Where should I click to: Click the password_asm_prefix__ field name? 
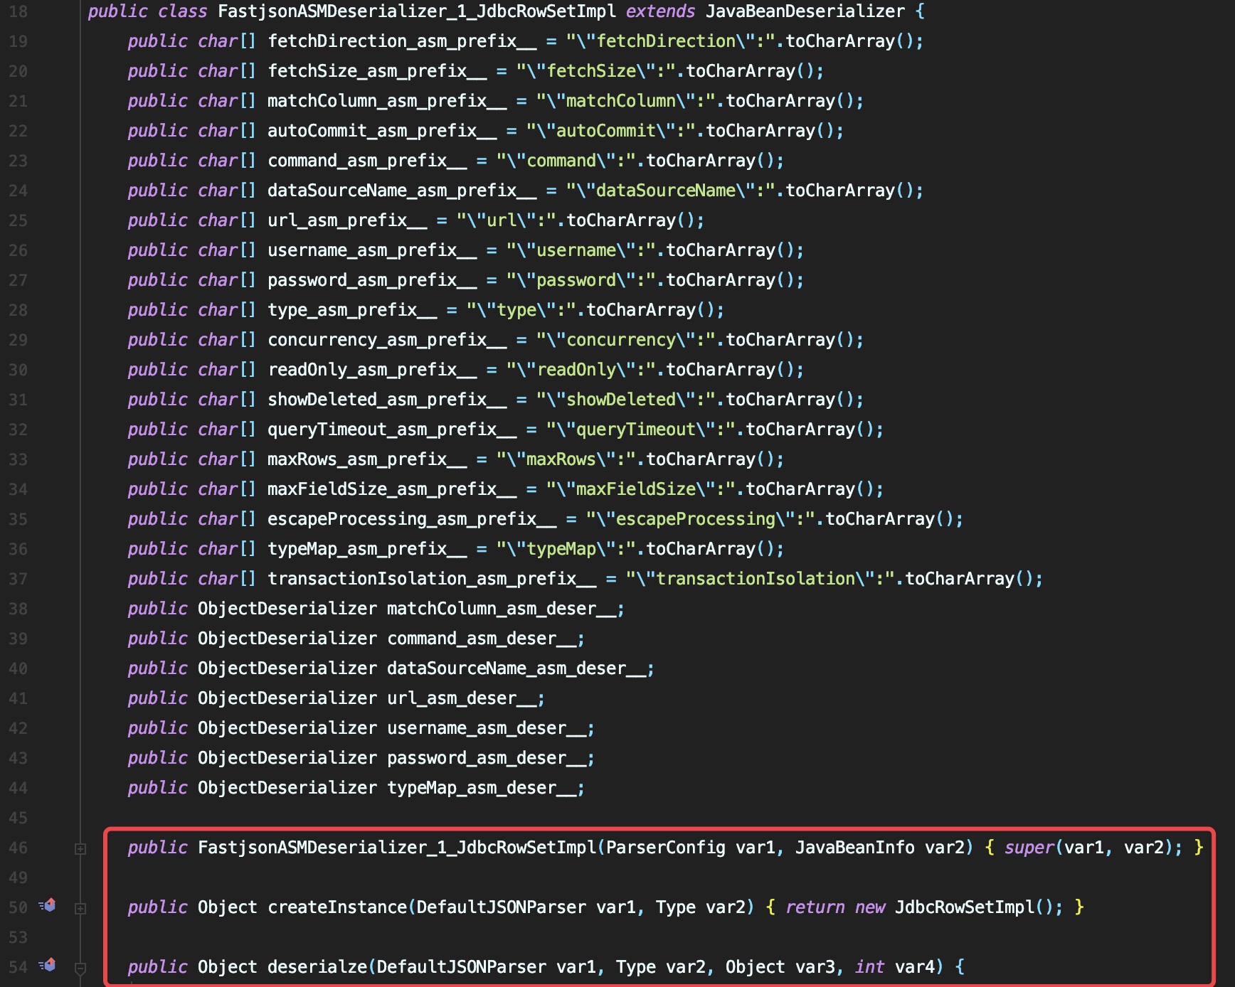372,280
